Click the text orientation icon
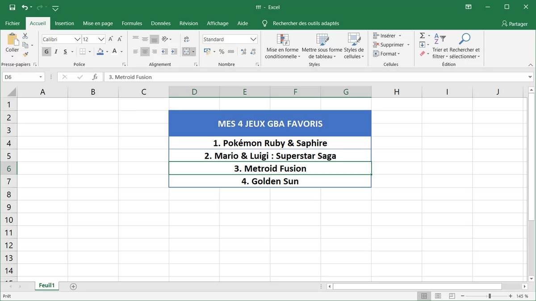The image size is (536, 301). pos(165,39)
